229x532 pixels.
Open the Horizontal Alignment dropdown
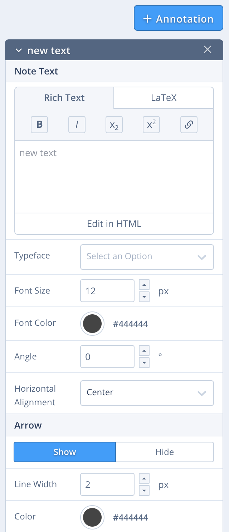(147, 393)
